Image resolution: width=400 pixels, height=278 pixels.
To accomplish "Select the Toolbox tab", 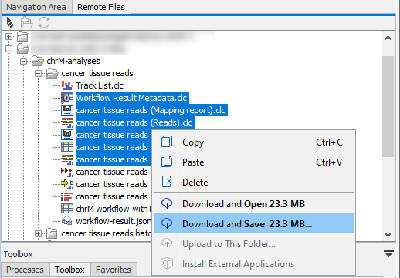I will point(69,270).
